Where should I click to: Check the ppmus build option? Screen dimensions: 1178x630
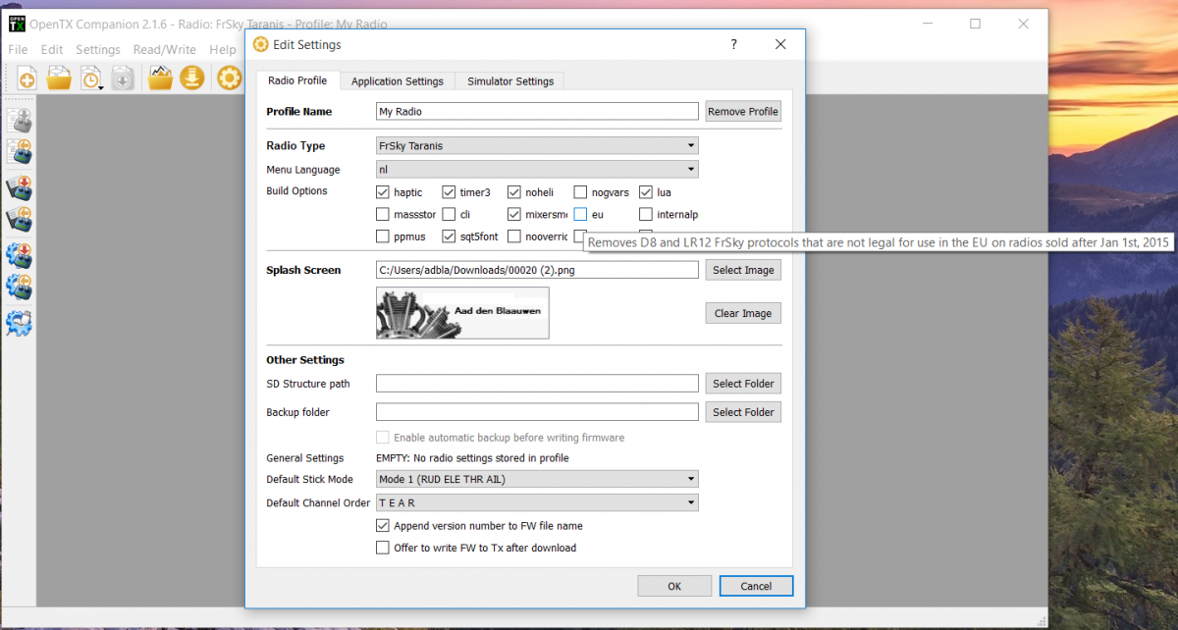[x=383, y=236]
